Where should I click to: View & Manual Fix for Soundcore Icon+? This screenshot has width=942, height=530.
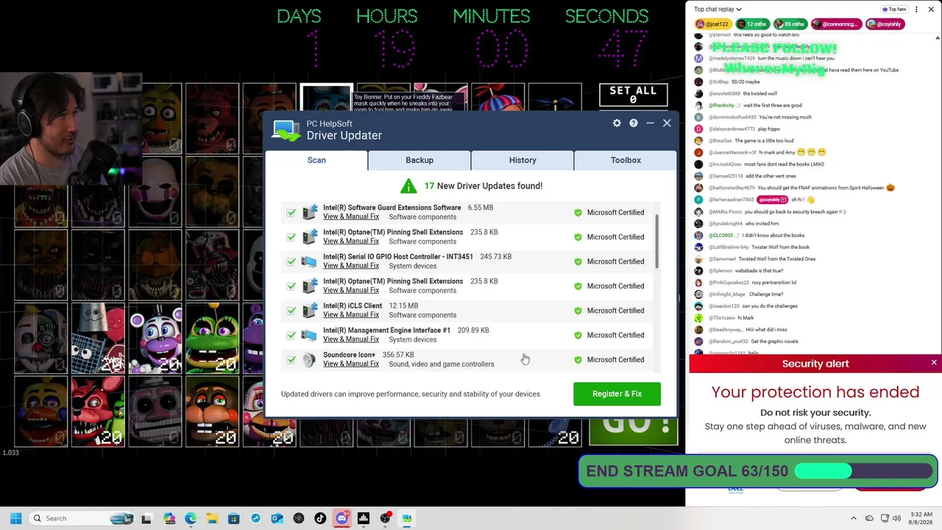click(351, 364)
